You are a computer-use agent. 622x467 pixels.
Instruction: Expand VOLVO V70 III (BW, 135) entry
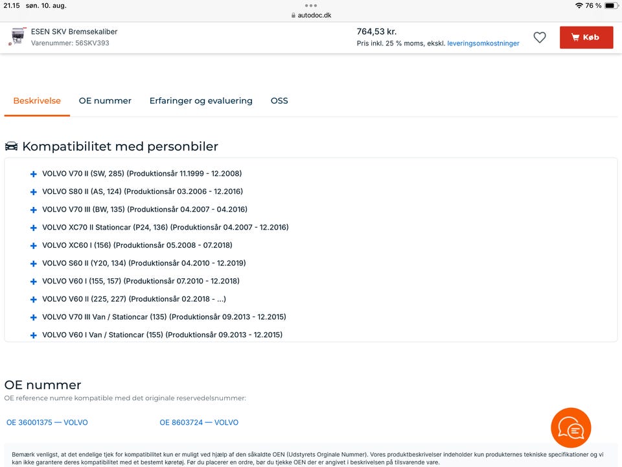[x=34, y=210]
